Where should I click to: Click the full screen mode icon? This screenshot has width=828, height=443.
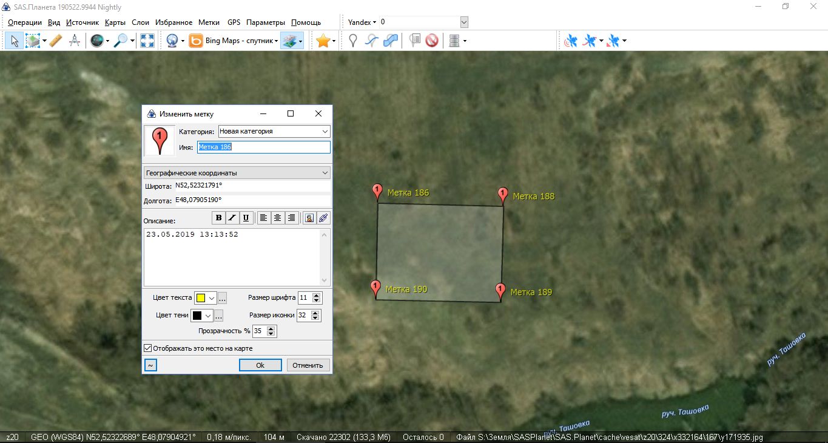(147, 41)
